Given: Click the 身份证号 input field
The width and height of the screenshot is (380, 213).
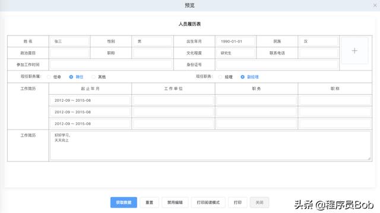Looking at the screenshot, I should point(277,64).
